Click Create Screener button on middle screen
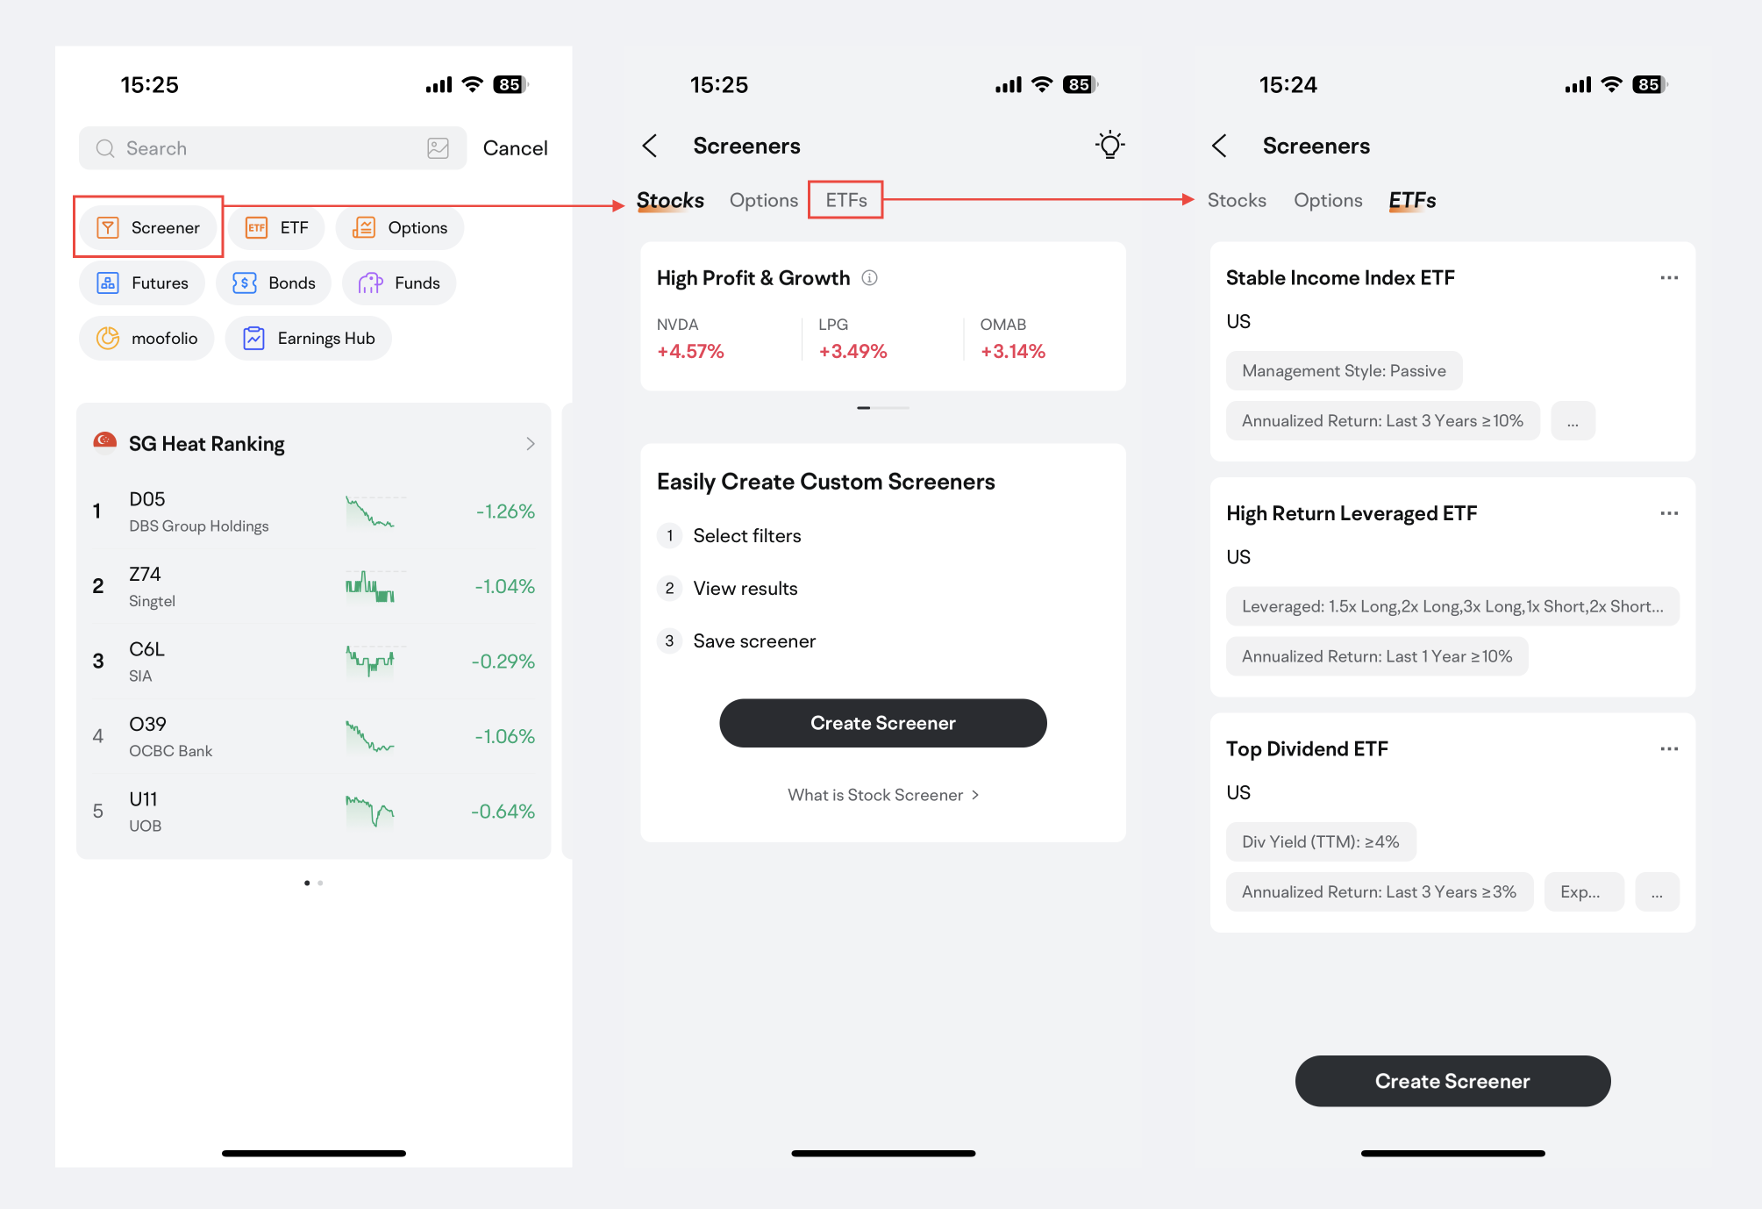Screen dimensions: 1762x1209 tap(882, 723)
